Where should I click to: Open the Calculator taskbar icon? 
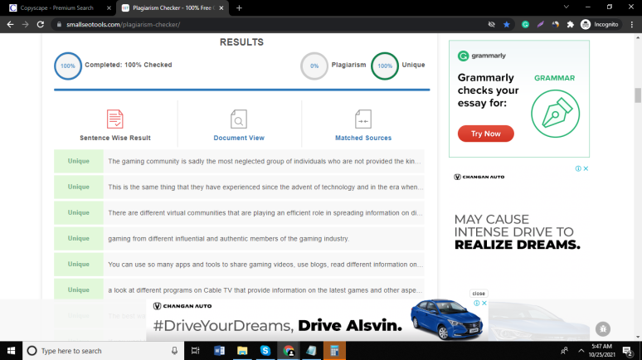tap(334, 351)
